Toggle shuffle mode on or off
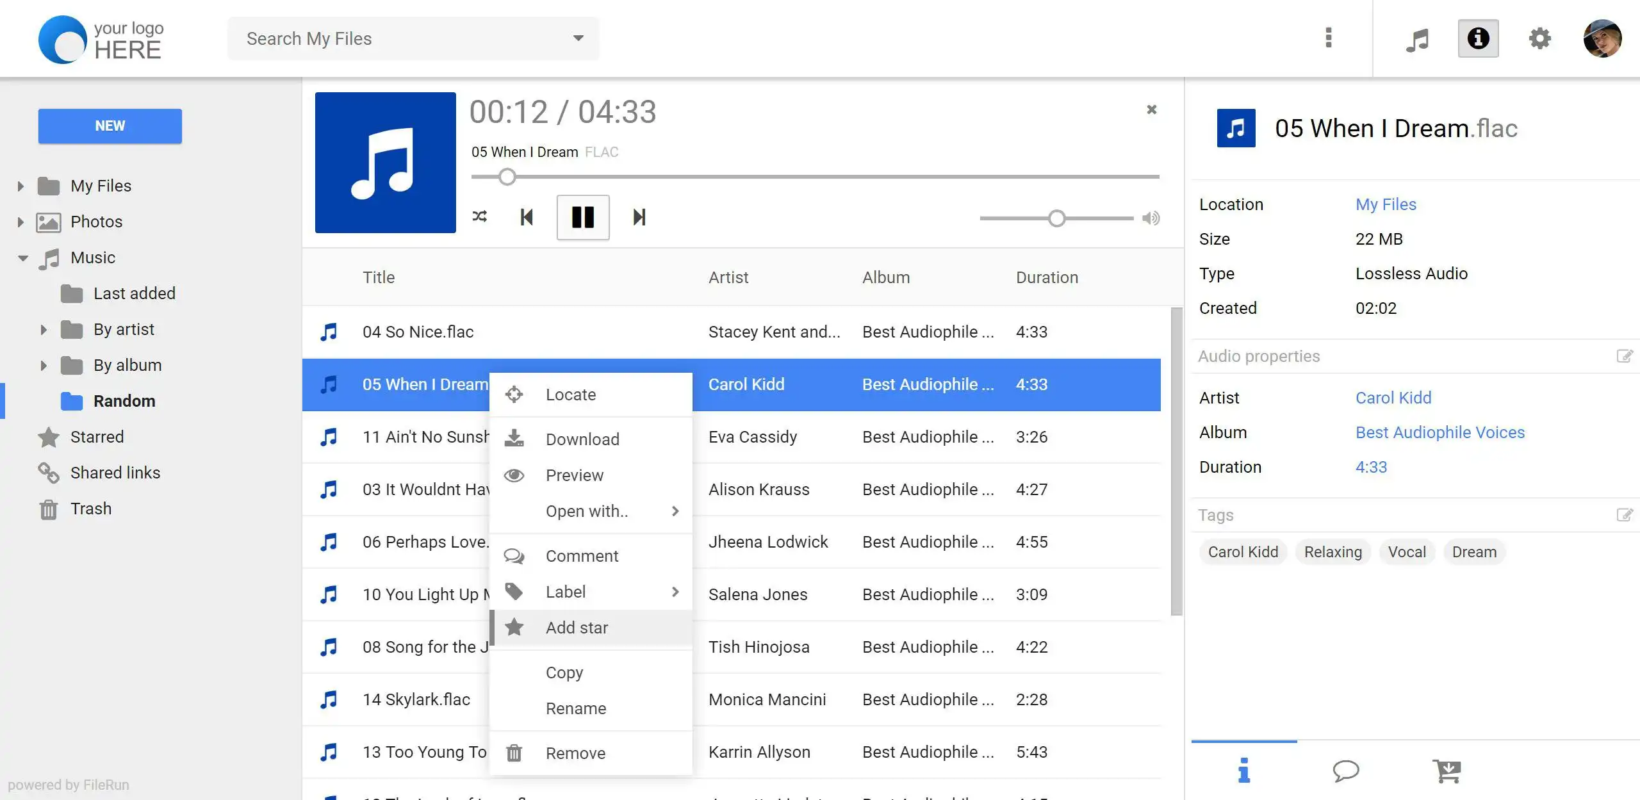The image size is (1640, 800). [481, 216]
